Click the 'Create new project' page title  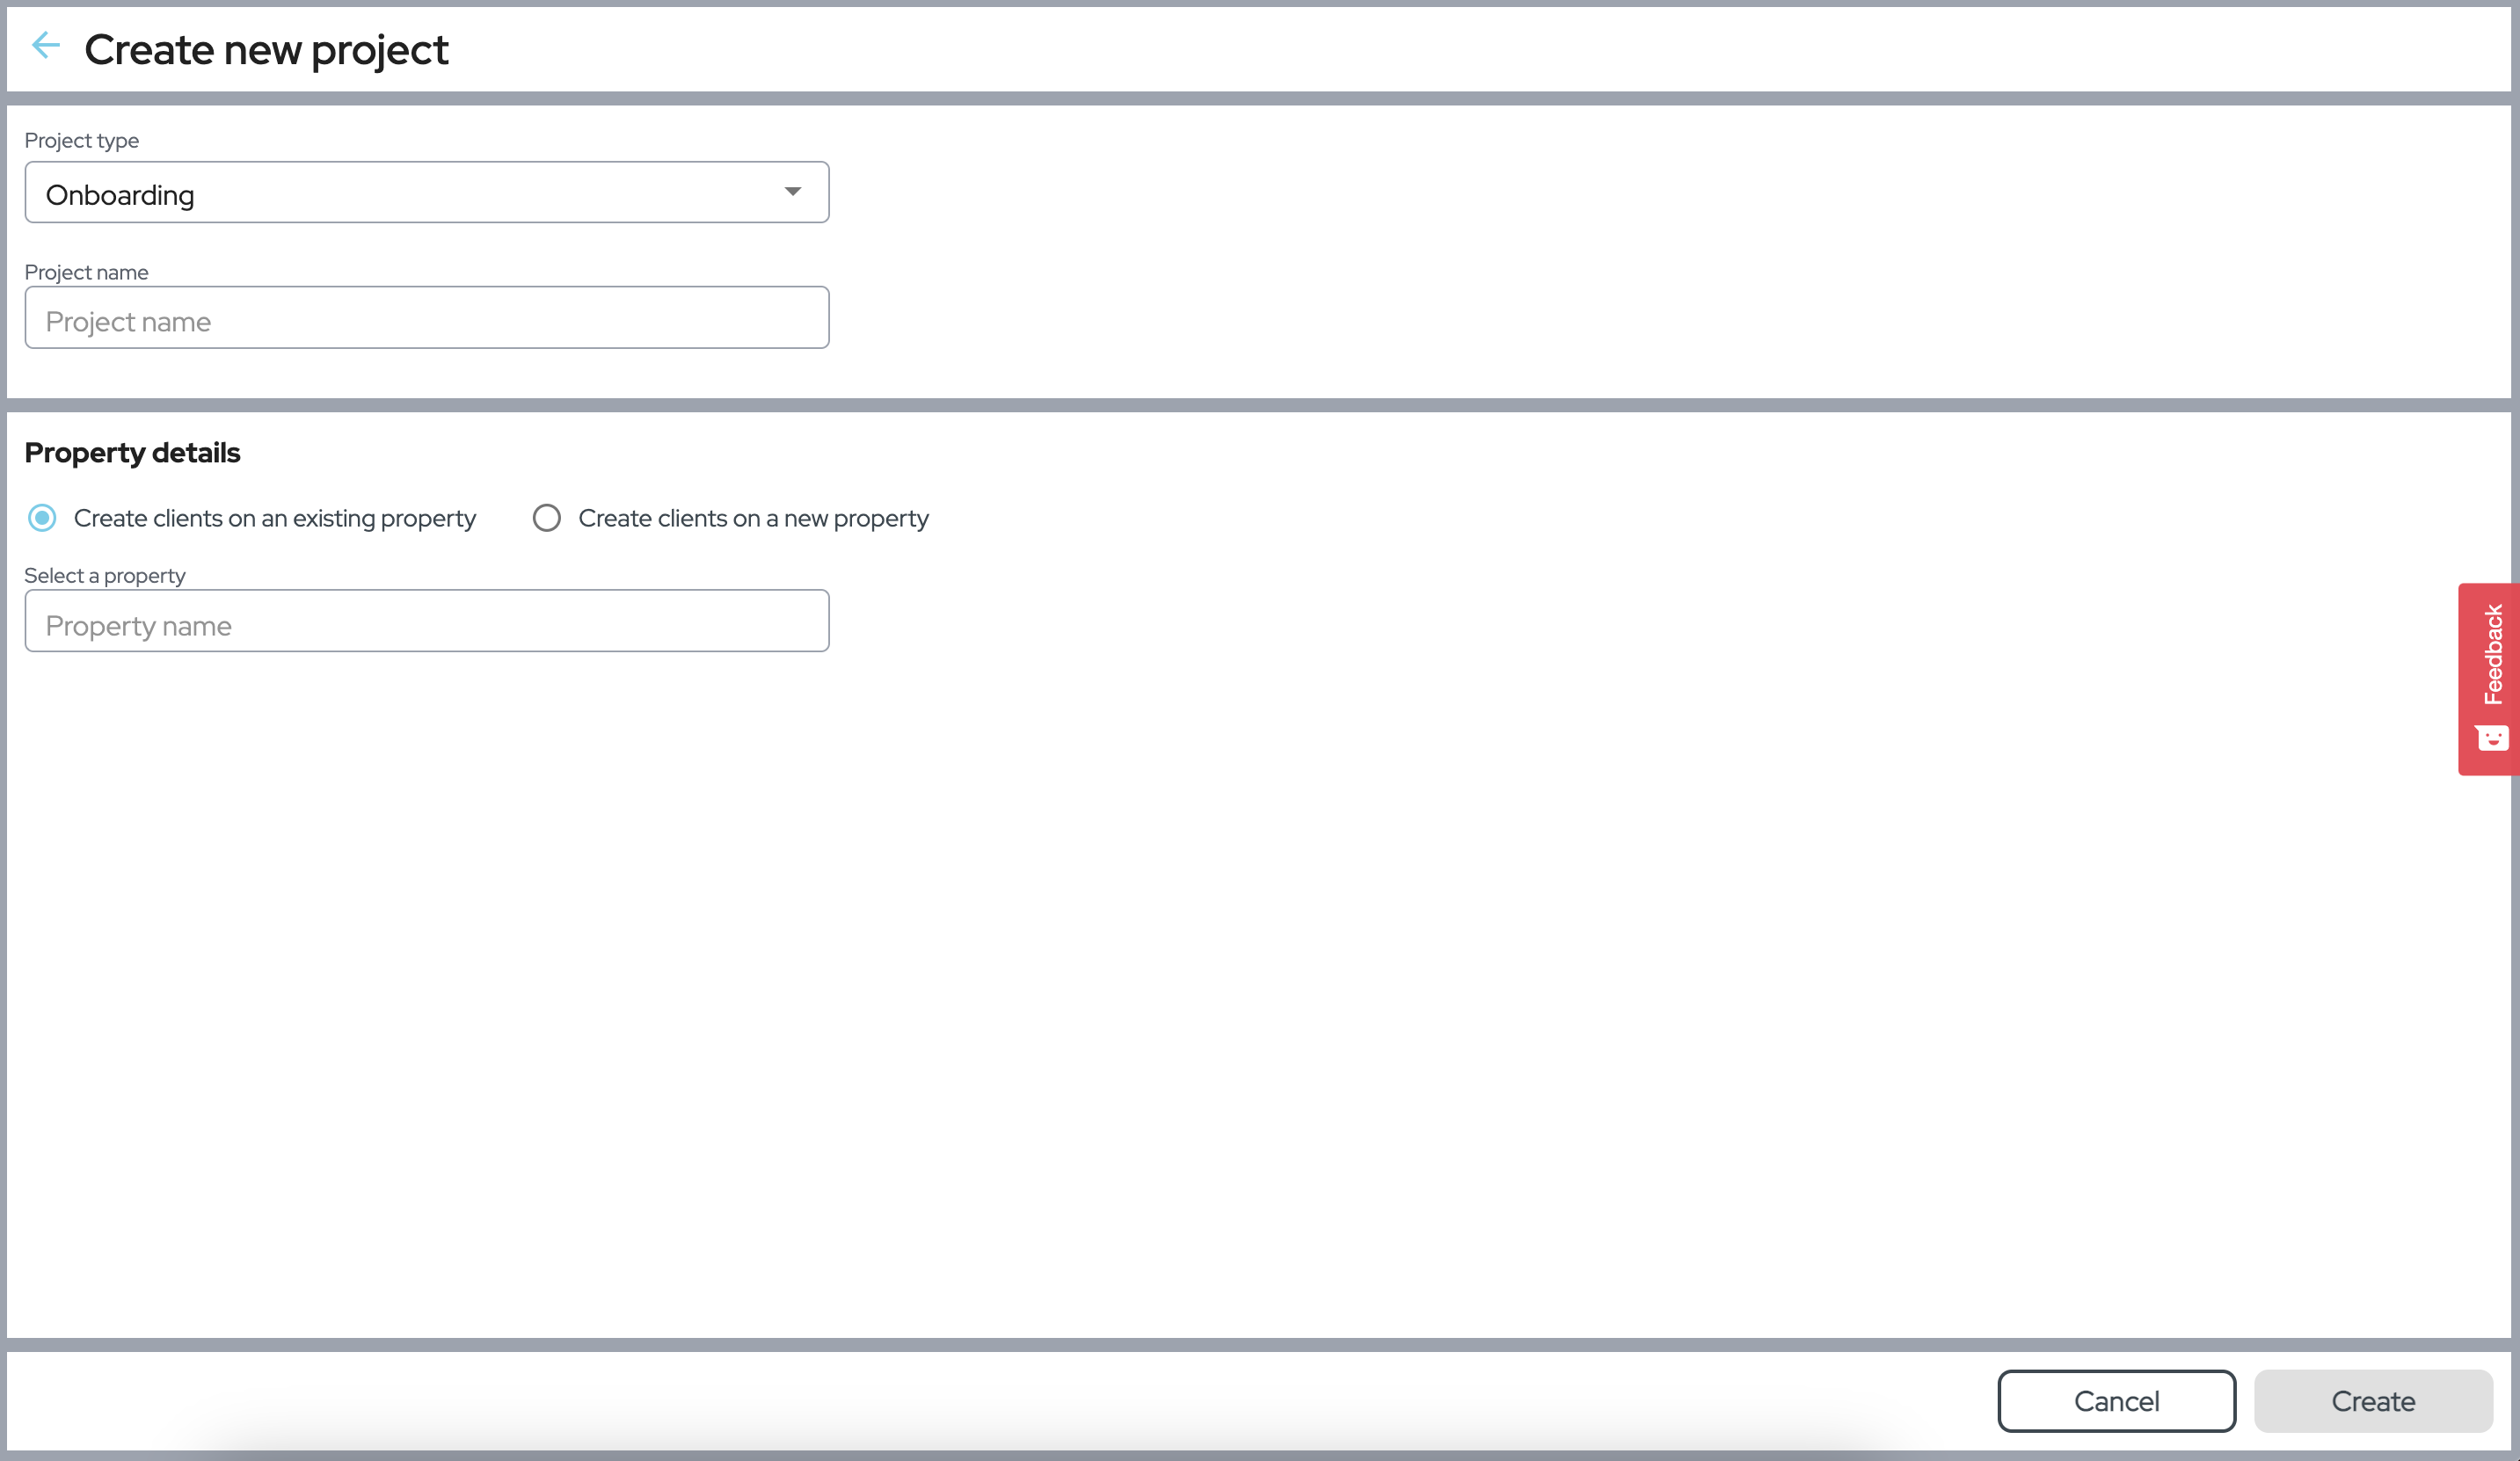click(266, 50)
